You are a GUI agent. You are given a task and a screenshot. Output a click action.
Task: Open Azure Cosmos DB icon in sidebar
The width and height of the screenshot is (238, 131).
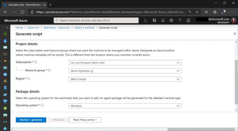(5, 95)
